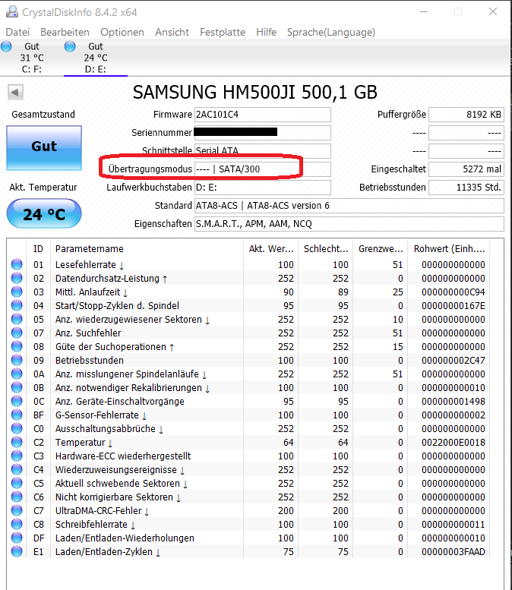Click status icon for notwendiger Rekalibrierungen row

pos(17,387)
